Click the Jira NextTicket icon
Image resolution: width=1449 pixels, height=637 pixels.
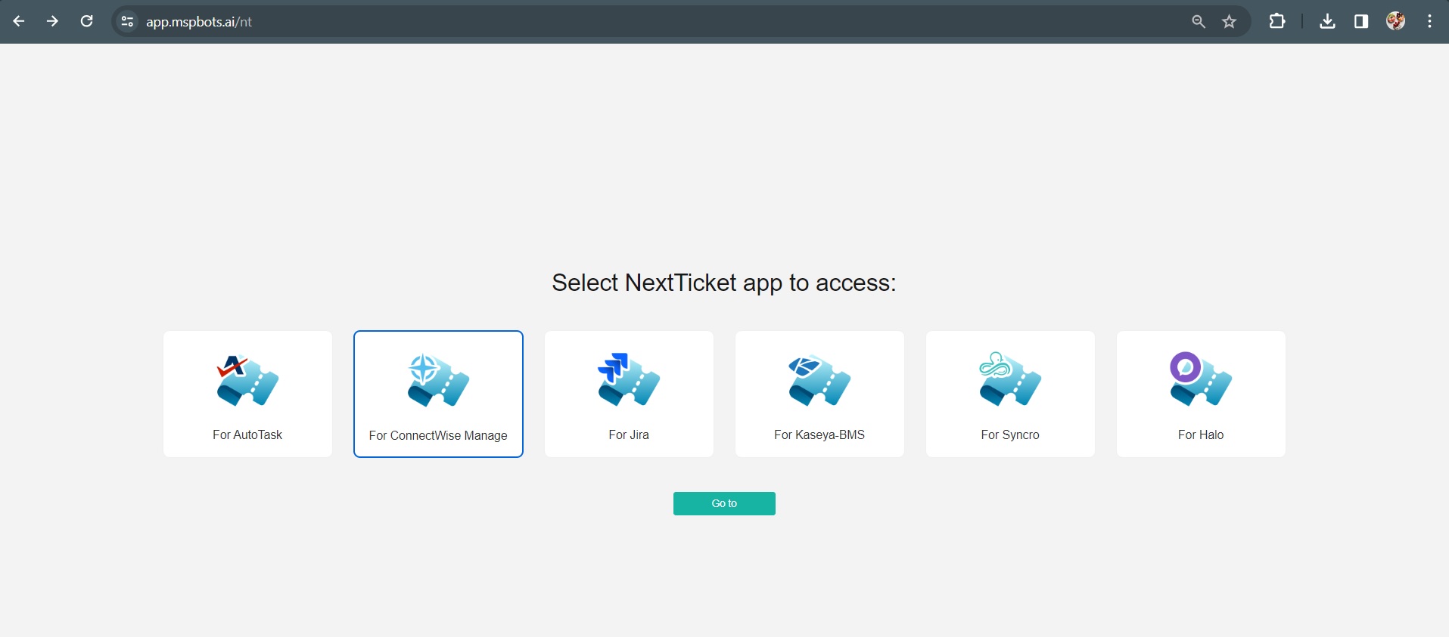click(629, 379)
